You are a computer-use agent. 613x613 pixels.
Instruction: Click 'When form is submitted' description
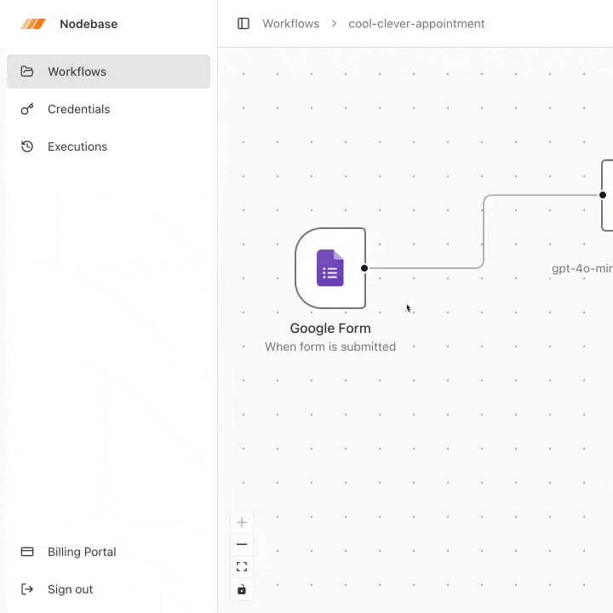point(330,347)
